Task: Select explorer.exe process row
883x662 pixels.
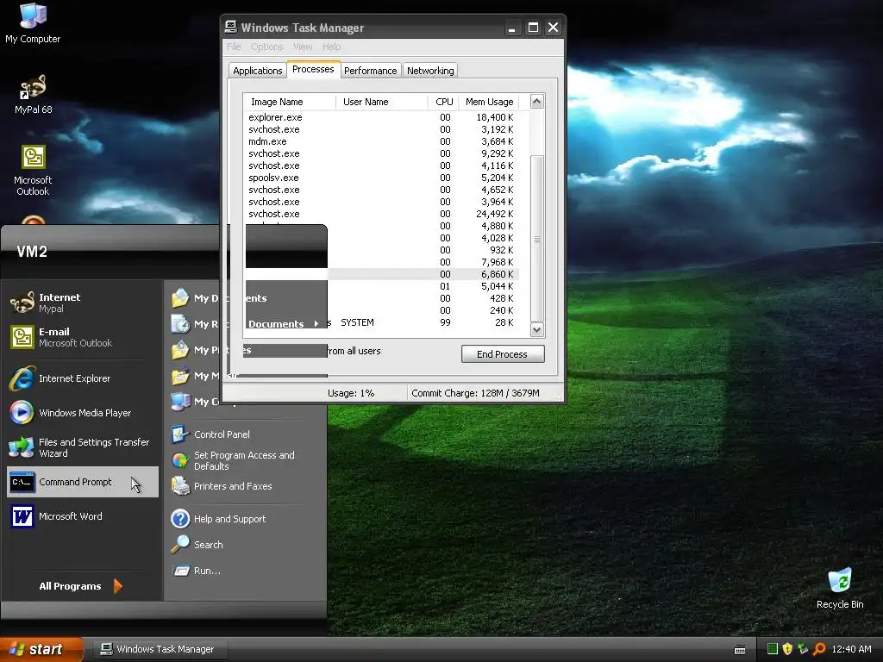Action: pos(381,117)
